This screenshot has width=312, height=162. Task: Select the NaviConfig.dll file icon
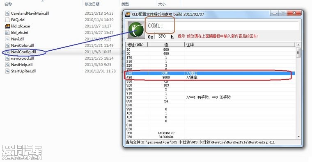(x=7, y=52)
